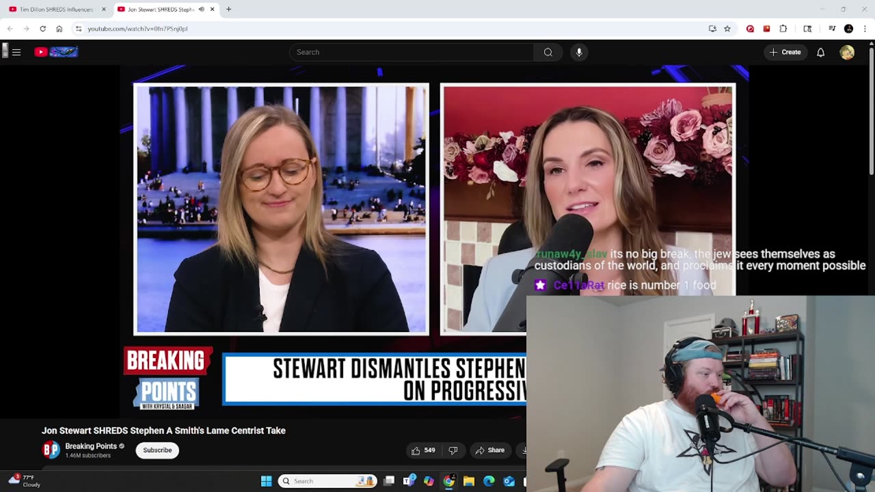Click the Jon Stewart SHREDS video title

(163, 430)
